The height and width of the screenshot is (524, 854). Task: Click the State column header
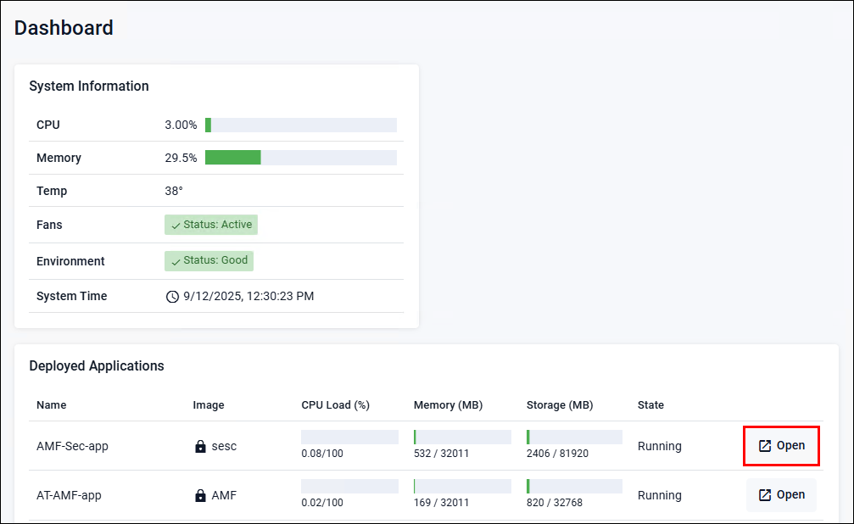(x=650, y=405)
